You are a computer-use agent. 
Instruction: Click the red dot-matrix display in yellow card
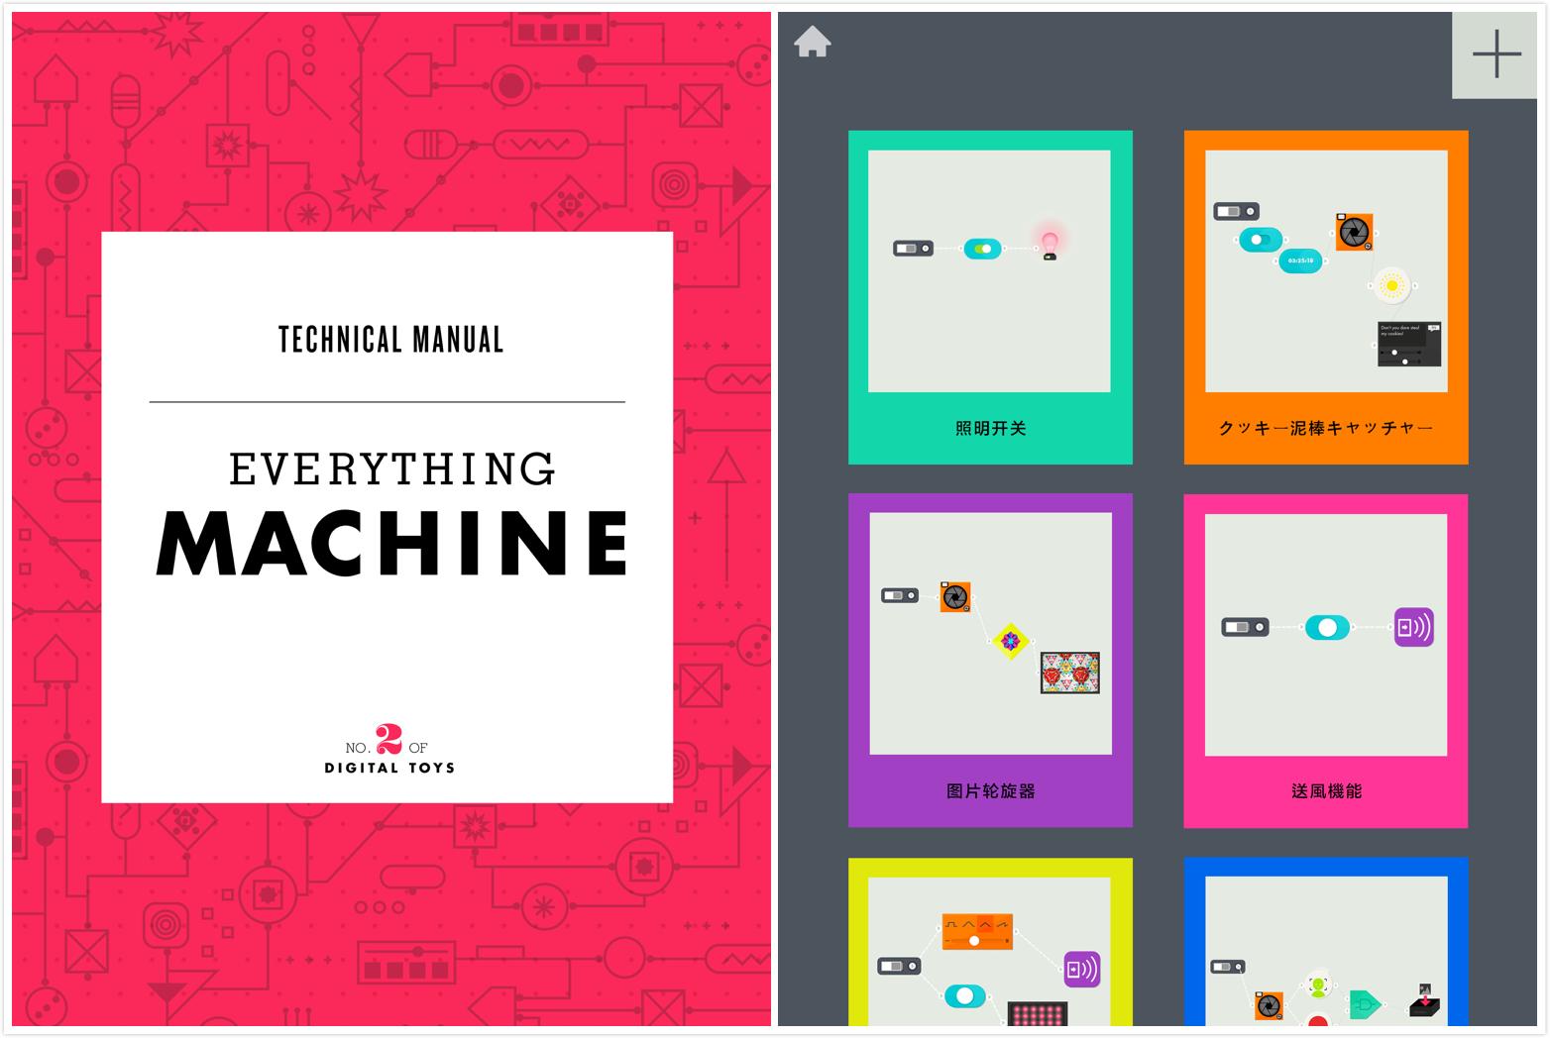(1039, 1014)
